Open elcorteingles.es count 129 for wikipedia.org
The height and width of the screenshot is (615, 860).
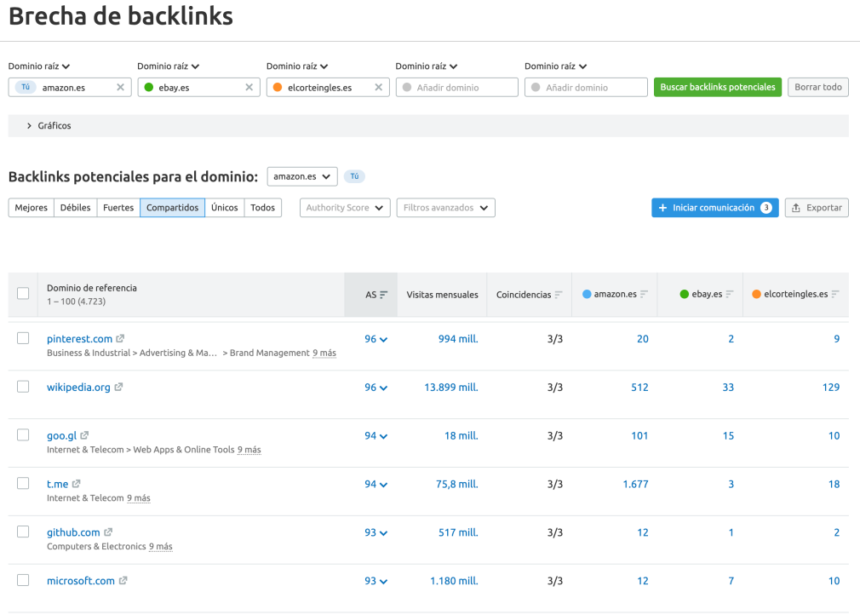(831, 388)
